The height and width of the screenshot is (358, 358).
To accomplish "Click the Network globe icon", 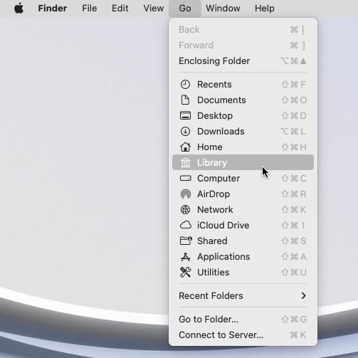I will point(185,210).
